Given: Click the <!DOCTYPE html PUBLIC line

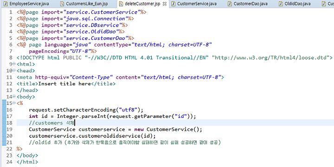Looking at the screenshot, I should click(174, 58).
